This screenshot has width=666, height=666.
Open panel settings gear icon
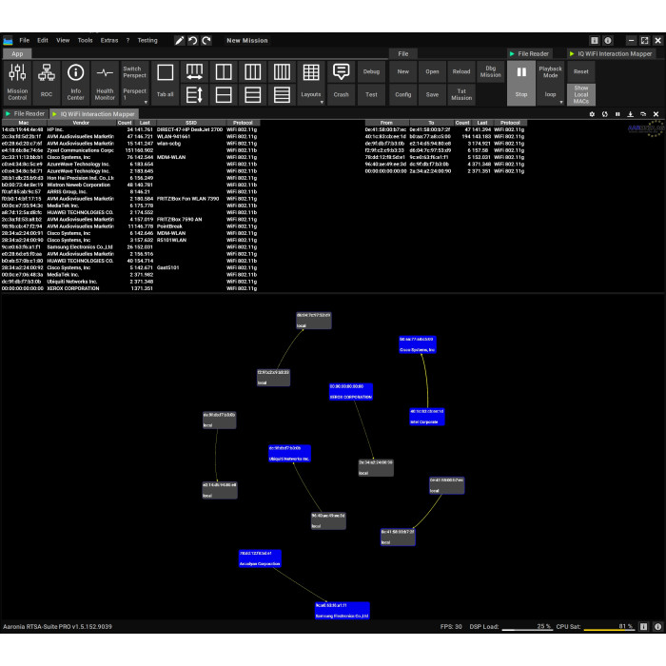pyautogui.click(x=593, y=113)
